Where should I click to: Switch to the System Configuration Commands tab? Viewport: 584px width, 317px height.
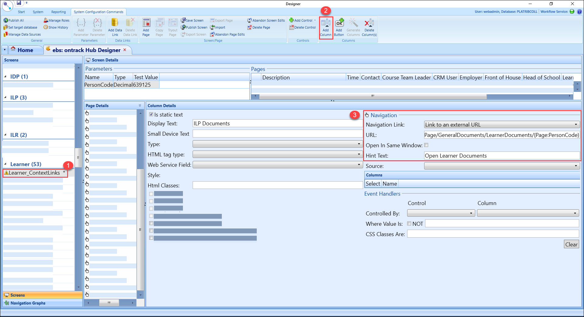pyautogui.click(x=98, y=12)
